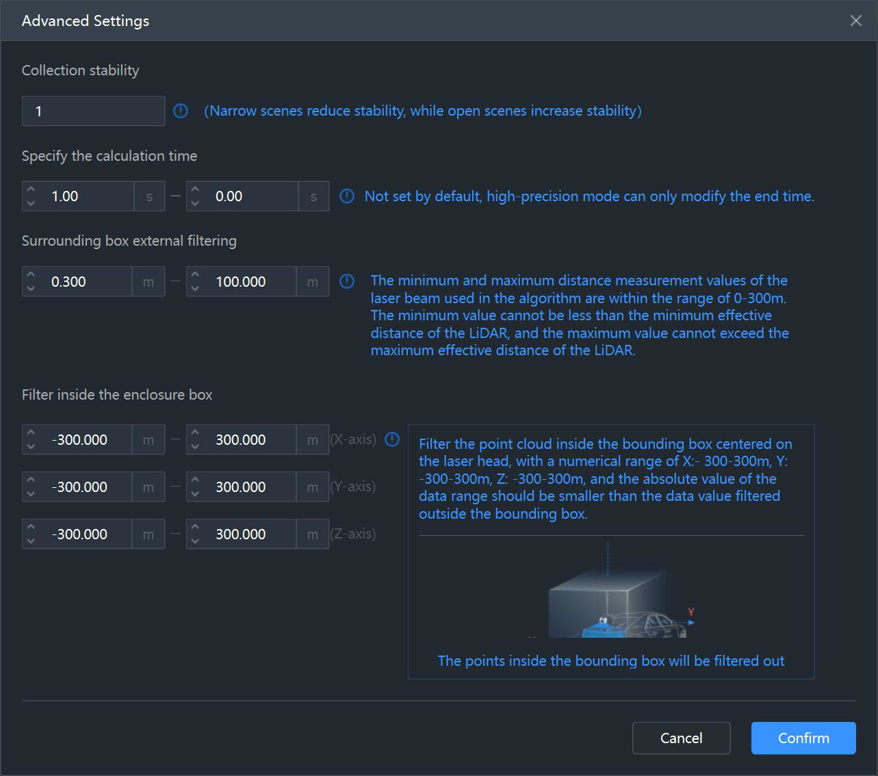Viewport: 878px width, 776px height.
Task: Decrease external filtering maximum 100.000
Action: coord(195,288)
